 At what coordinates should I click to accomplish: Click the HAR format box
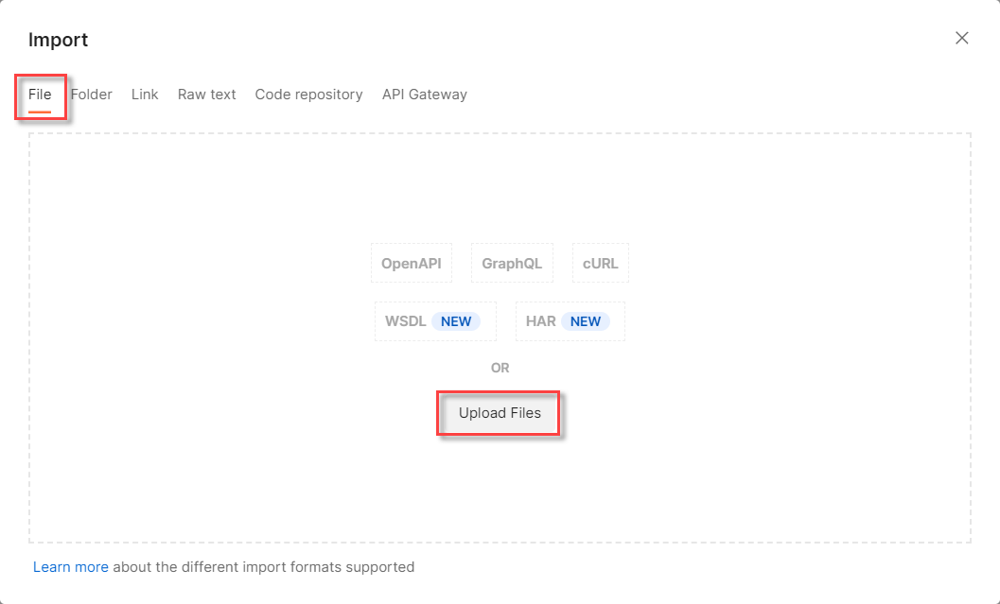click(x=570, y=321)
